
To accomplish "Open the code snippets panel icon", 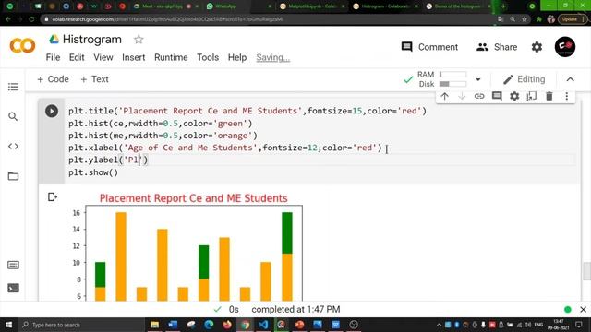I will [13, 147].
